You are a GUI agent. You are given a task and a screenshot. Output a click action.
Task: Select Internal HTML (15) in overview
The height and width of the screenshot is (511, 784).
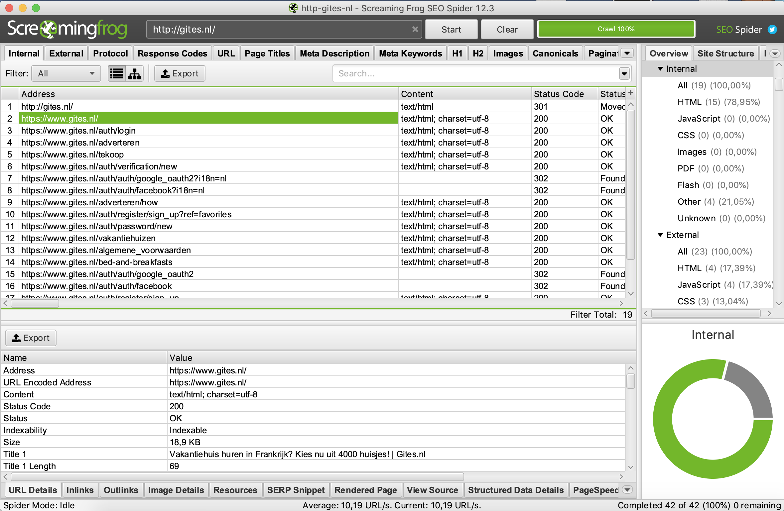click(x=719, y=102)
